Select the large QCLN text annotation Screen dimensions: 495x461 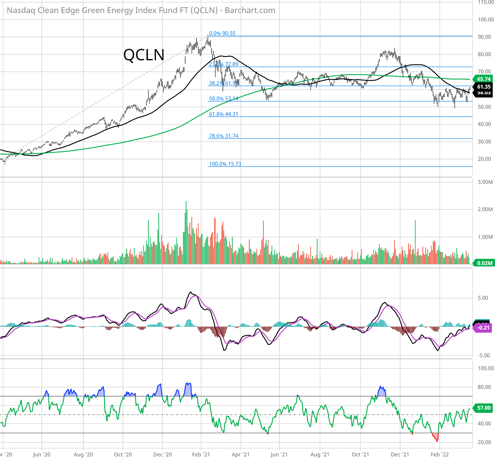144,55
